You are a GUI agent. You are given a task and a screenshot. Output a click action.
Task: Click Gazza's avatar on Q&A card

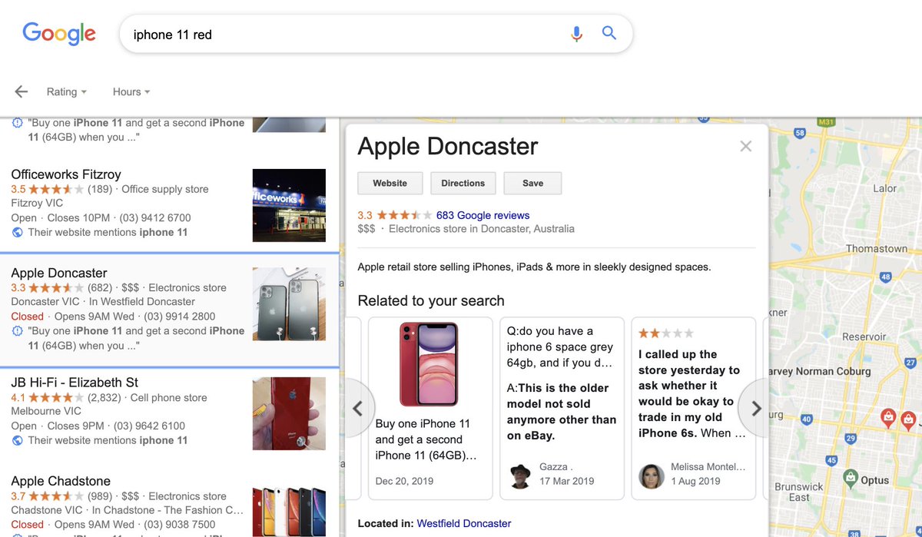click(x=520, y=476)
